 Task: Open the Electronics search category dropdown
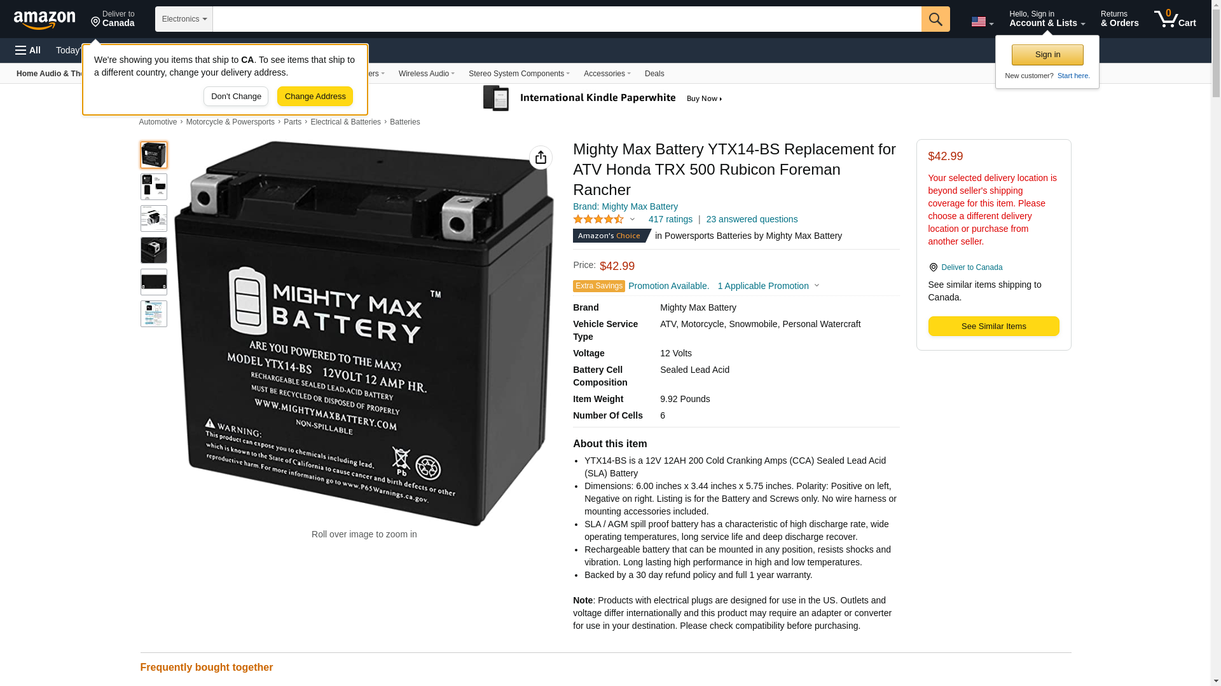[184, 19]
